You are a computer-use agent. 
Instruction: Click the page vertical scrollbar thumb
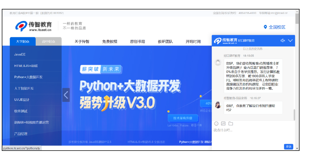coord(297,19)
